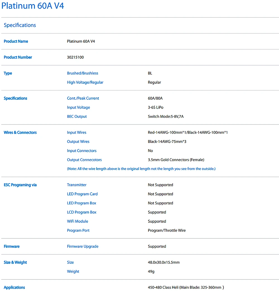Click the 'Applications' row label
Screen dimensions: 279x292
pos(14,288)
